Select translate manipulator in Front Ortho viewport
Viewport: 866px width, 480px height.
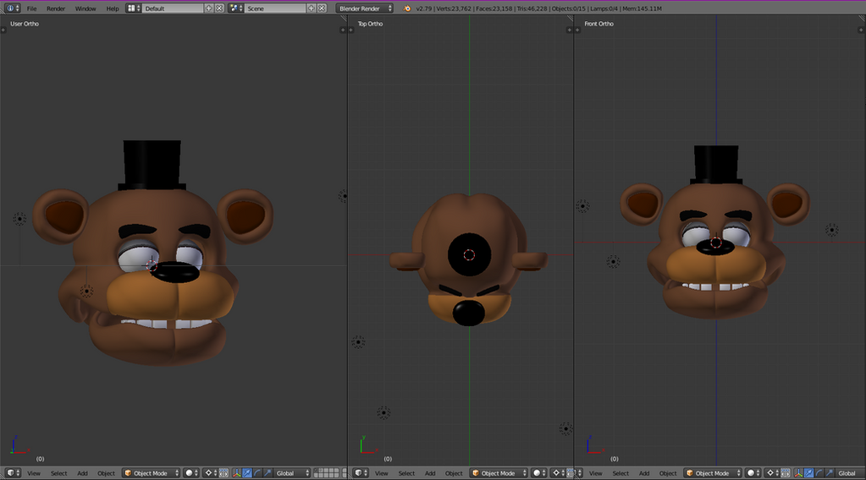pos(809,473)
